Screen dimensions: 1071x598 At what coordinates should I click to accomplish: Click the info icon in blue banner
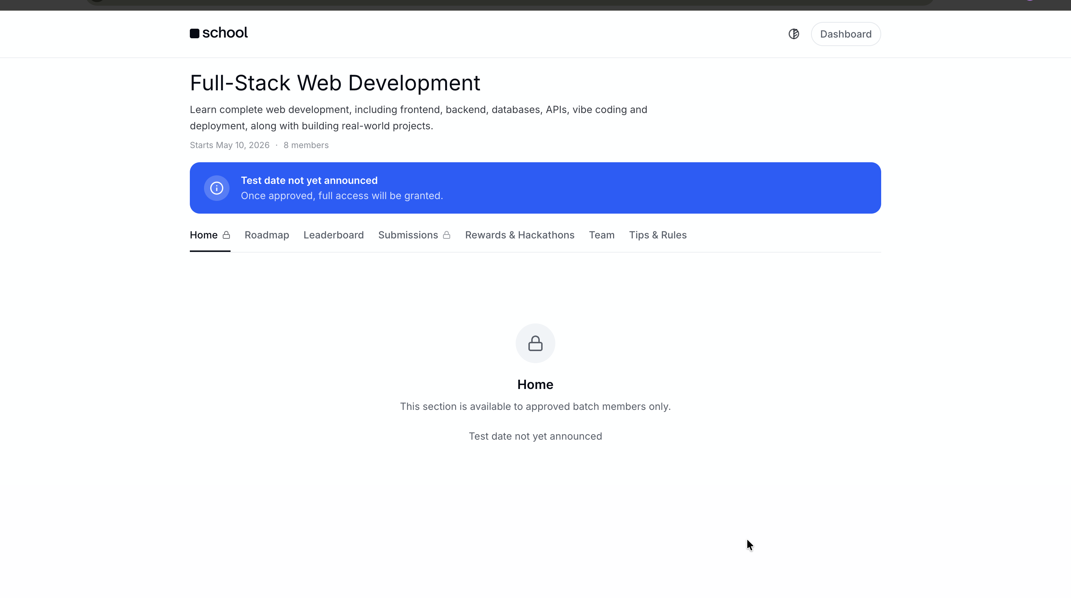point(216,188)
